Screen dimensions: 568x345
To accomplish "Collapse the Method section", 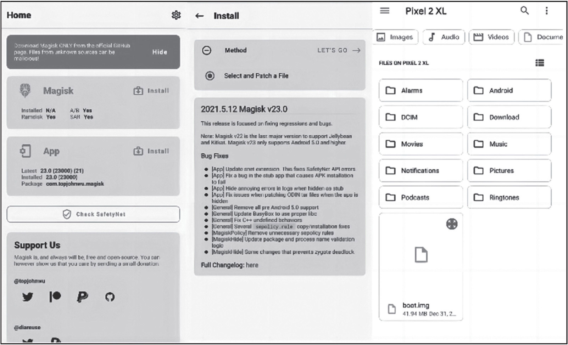I will point(207,50).
